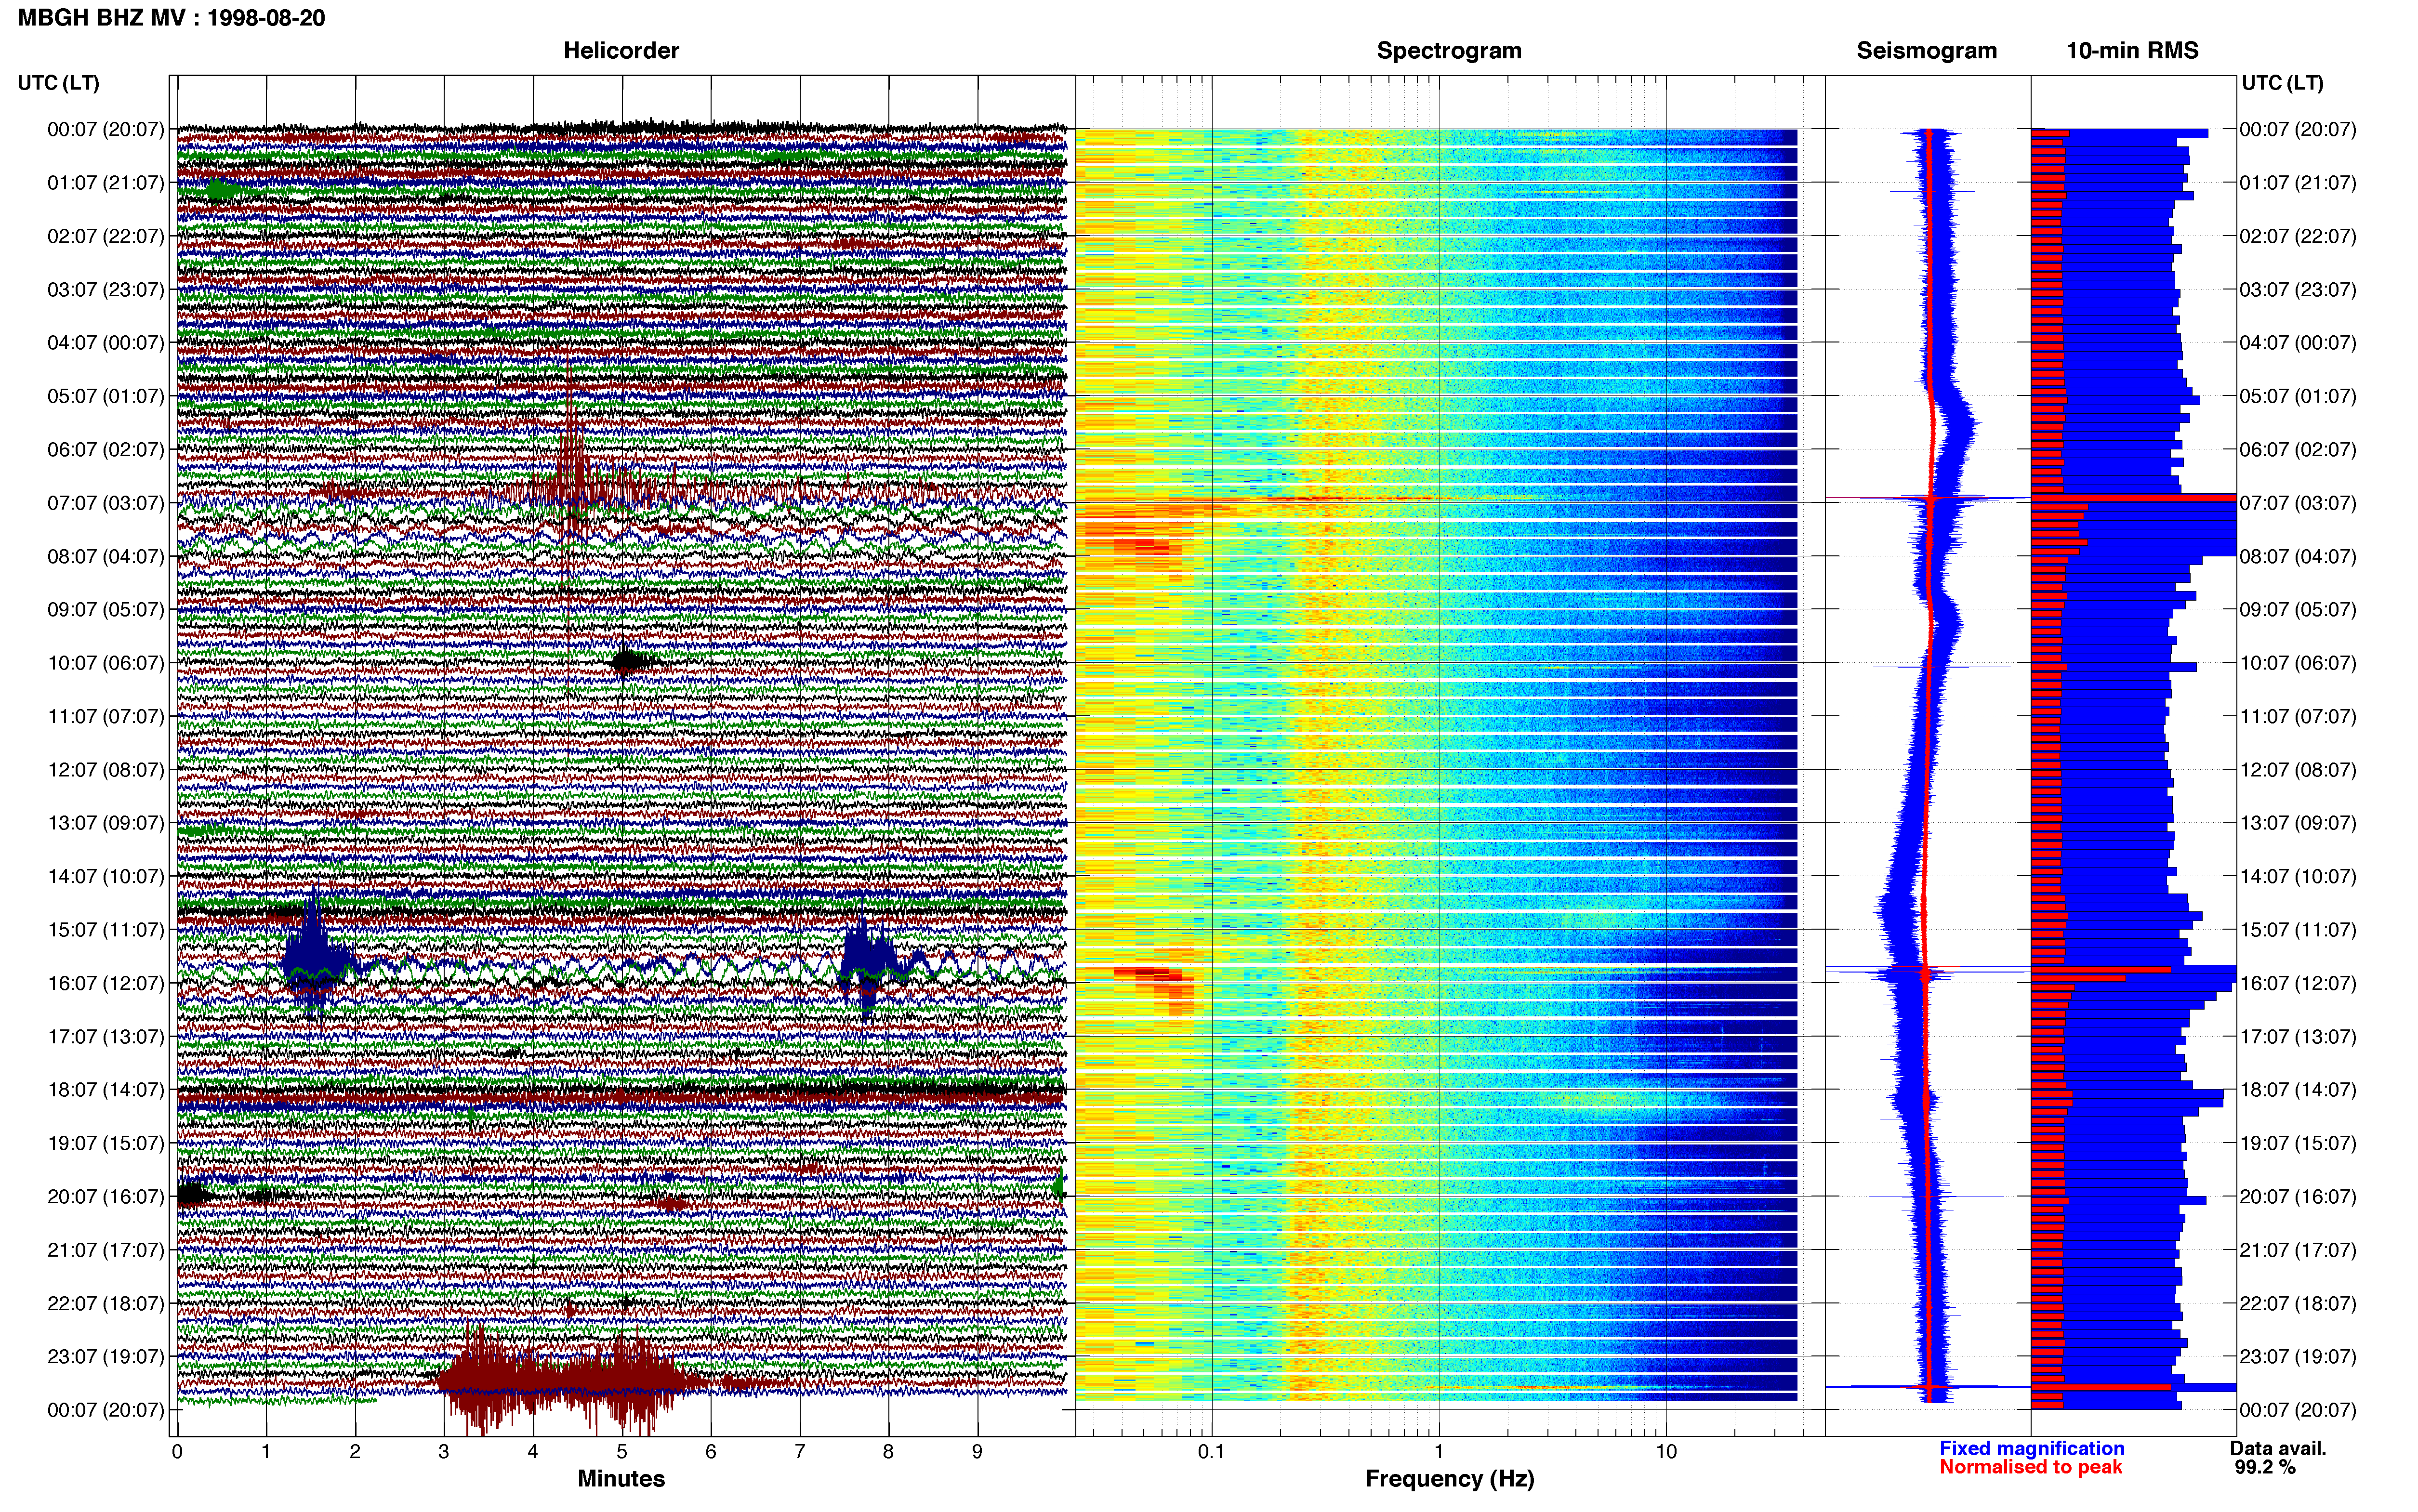The width and height of the screenshot is (2418, 1512).
Task: Click left time label '07:07 (03:07)'
Action: (106, 503)
